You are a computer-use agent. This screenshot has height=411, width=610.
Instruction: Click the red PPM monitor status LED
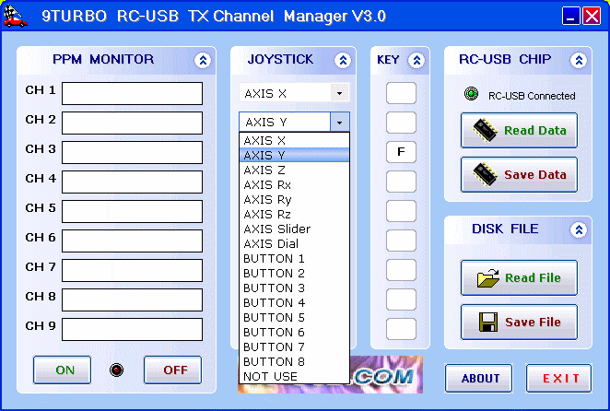click(x=116, y=370)
